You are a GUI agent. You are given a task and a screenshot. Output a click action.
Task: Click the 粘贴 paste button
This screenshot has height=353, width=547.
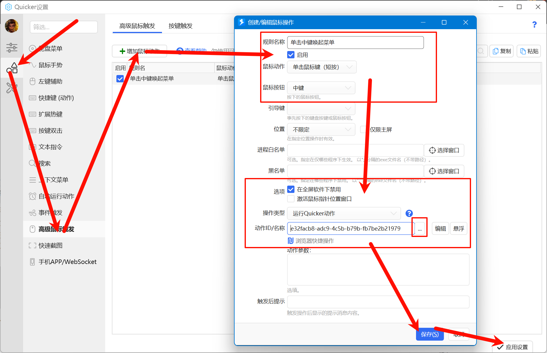[x=529, y=51]
